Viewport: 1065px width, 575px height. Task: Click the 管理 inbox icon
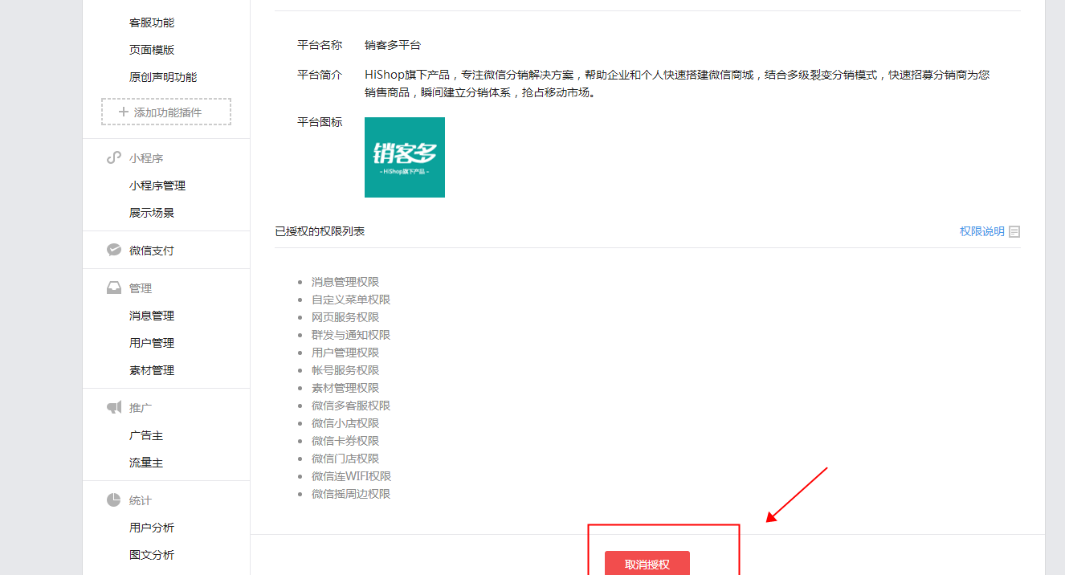[x=114, y=287]
